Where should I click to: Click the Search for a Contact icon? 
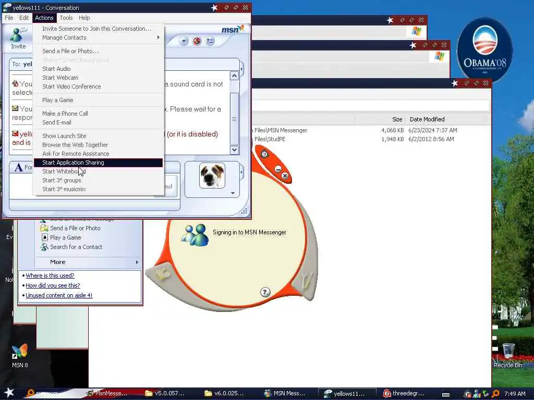pyautogui.click(x=44, y=247)
